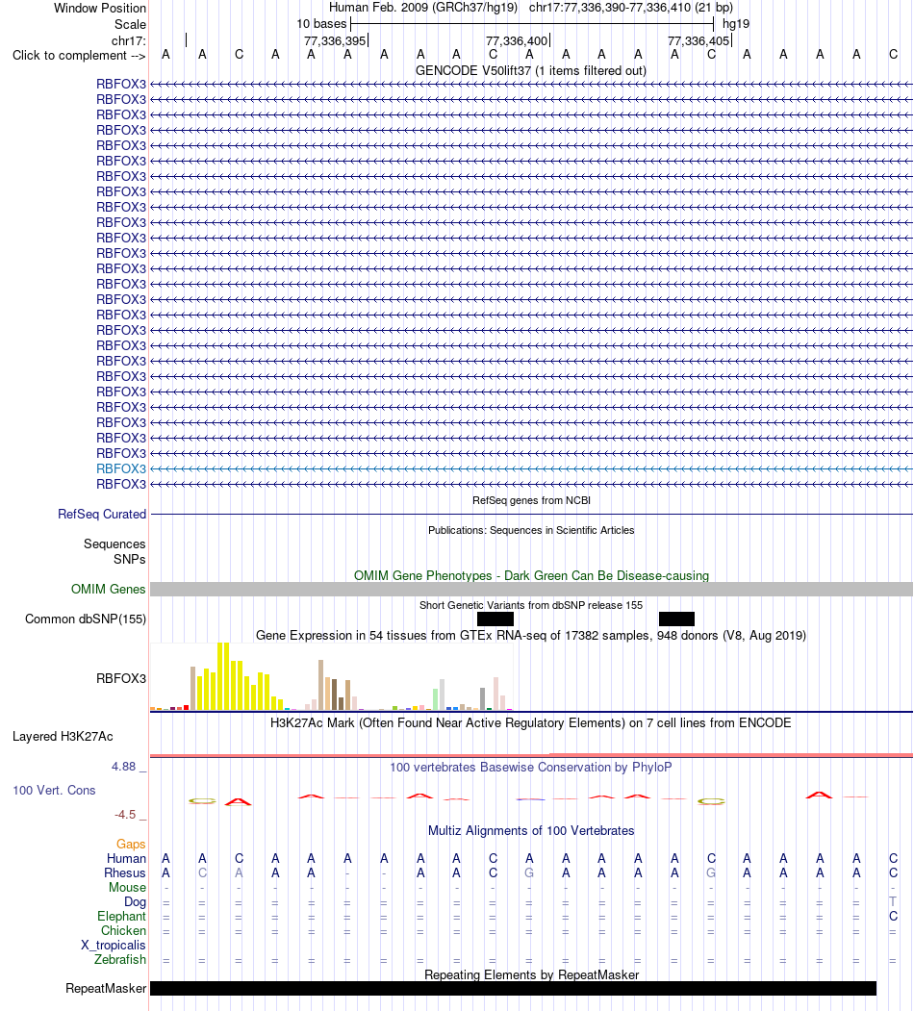Click the 'H3K27Ac Mark' ENCODE track title

[x=530, y=722]
